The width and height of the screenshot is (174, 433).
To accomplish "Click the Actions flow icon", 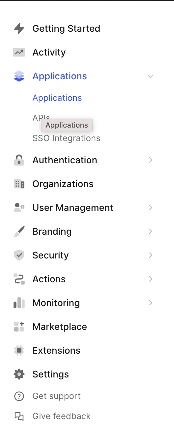I will 19,279.
